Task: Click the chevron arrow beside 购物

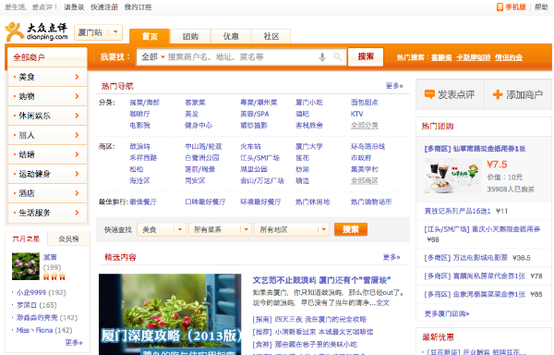Action: (77, 96)
